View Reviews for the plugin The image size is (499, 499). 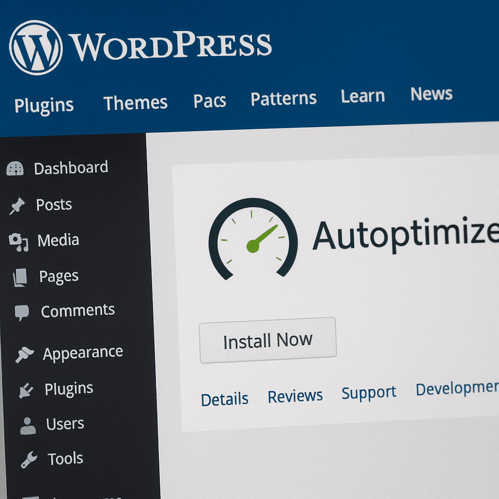(295, 396)
